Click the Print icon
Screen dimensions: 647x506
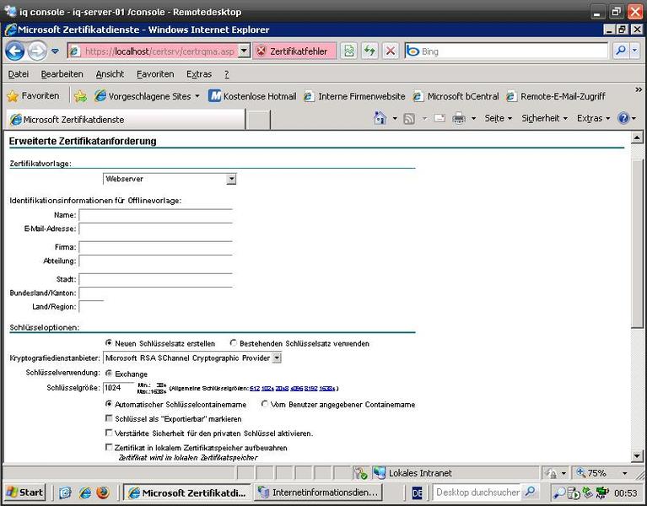point(458,119)
